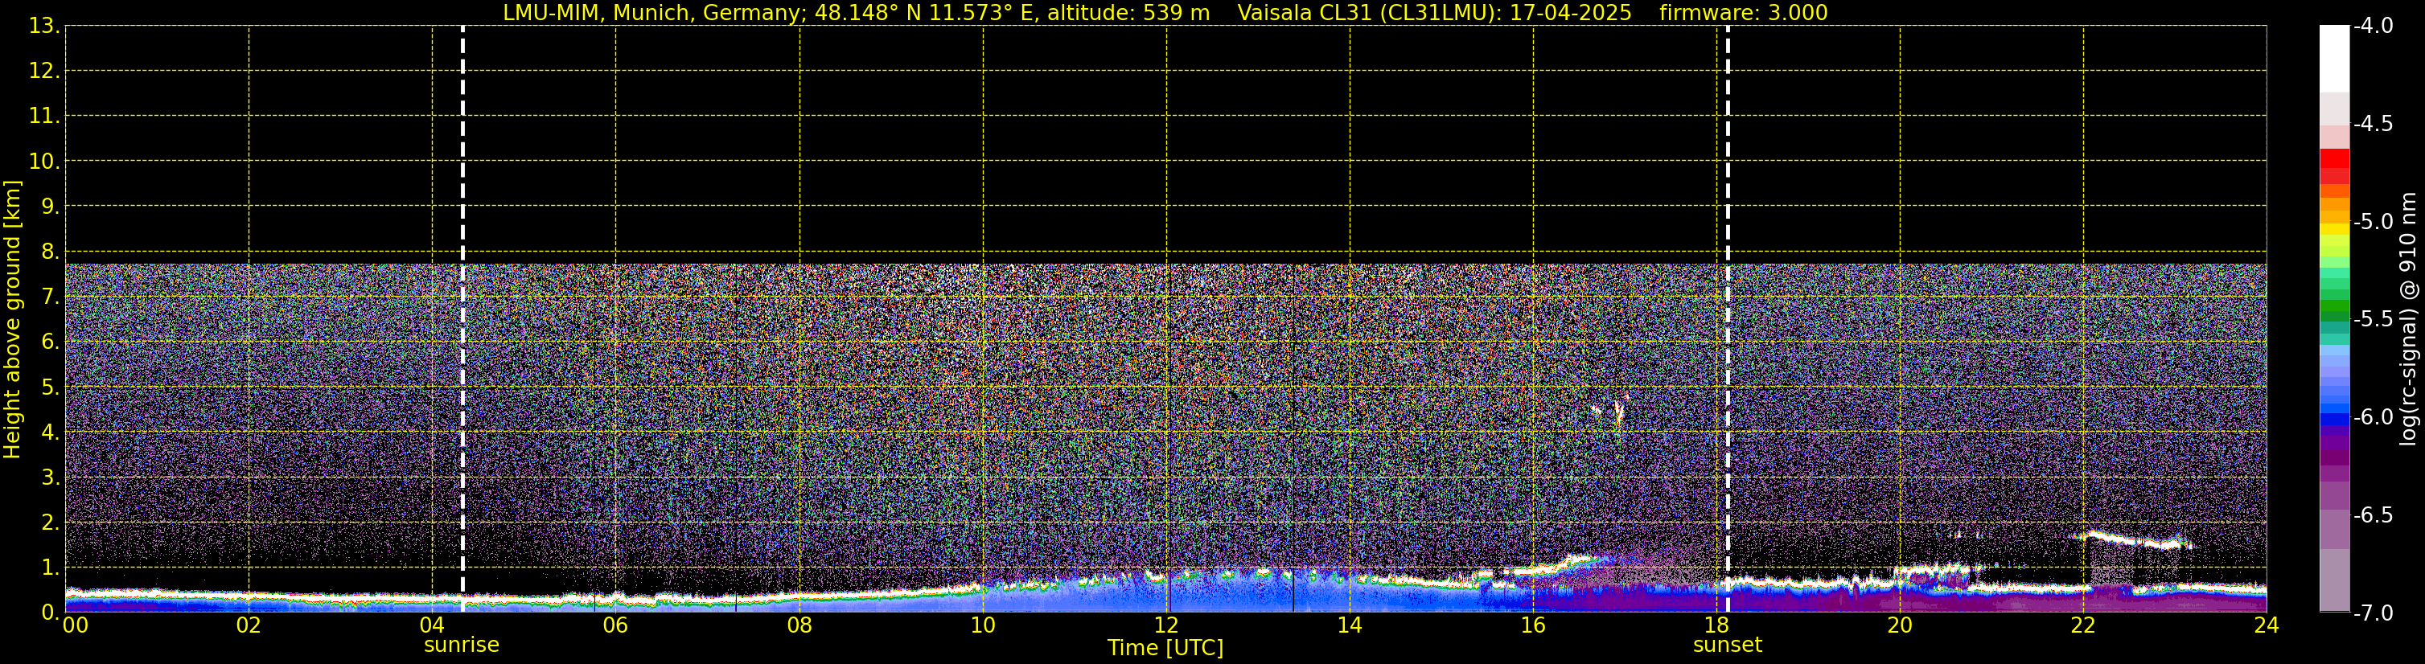The image size is (2425, 664).
Task: Select the height axis tick "3."
Action: pyautogui.click(x=50, y=478)
